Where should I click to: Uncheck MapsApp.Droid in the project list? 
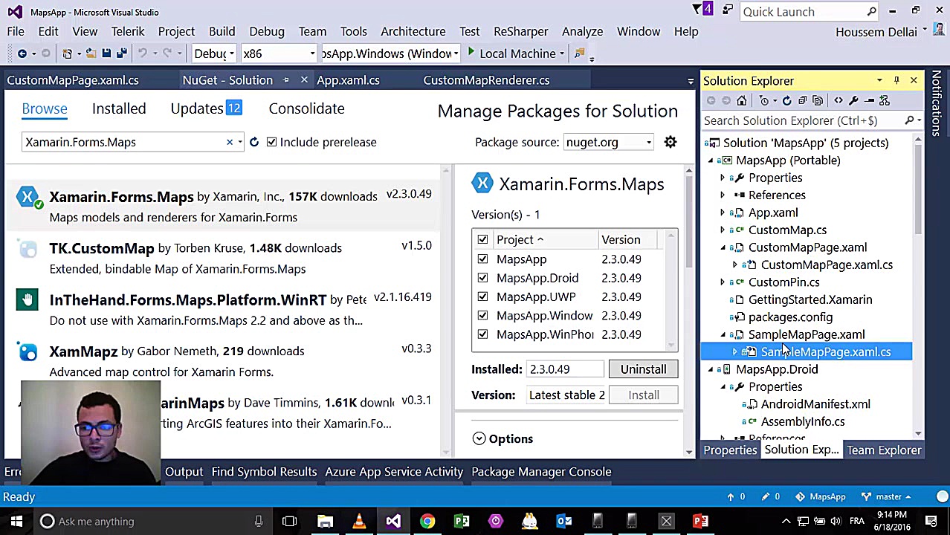(482, 278)
